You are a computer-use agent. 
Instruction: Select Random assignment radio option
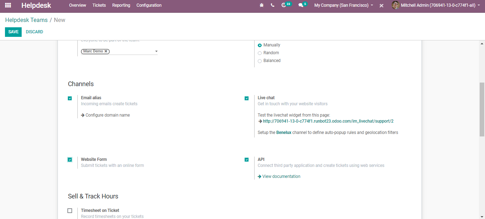pyautogui.click(x=260, y=53)
